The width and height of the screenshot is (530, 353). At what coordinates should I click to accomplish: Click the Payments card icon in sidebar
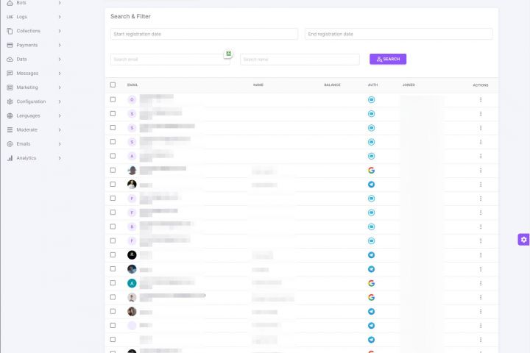(x=10, y=45)
